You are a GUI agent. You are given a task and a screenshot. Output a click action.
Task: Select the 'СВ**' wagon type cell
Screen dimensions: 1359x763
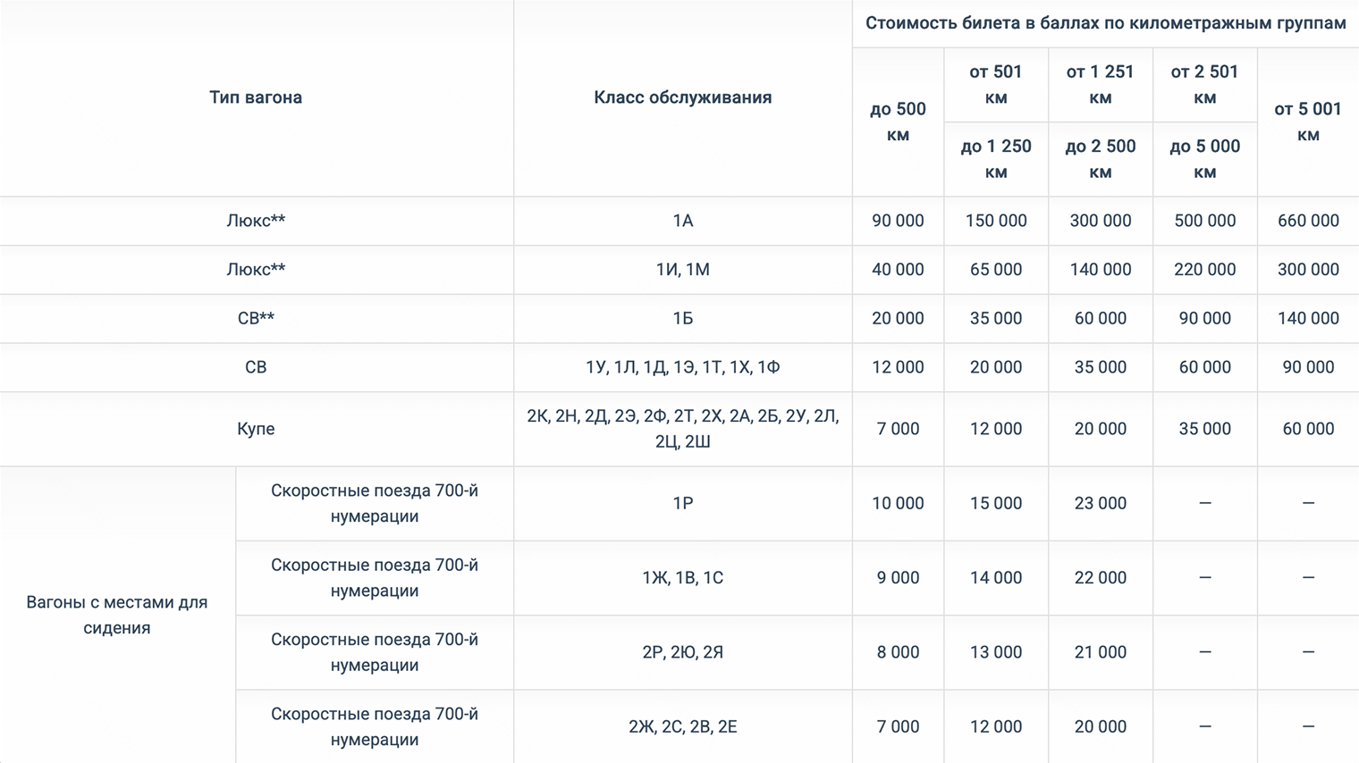tap(256, 318)
